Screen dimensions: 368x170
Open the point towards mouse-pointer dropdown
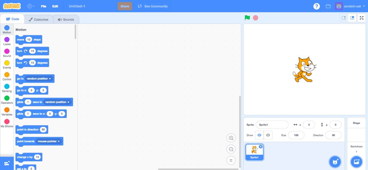click(49, 141)
